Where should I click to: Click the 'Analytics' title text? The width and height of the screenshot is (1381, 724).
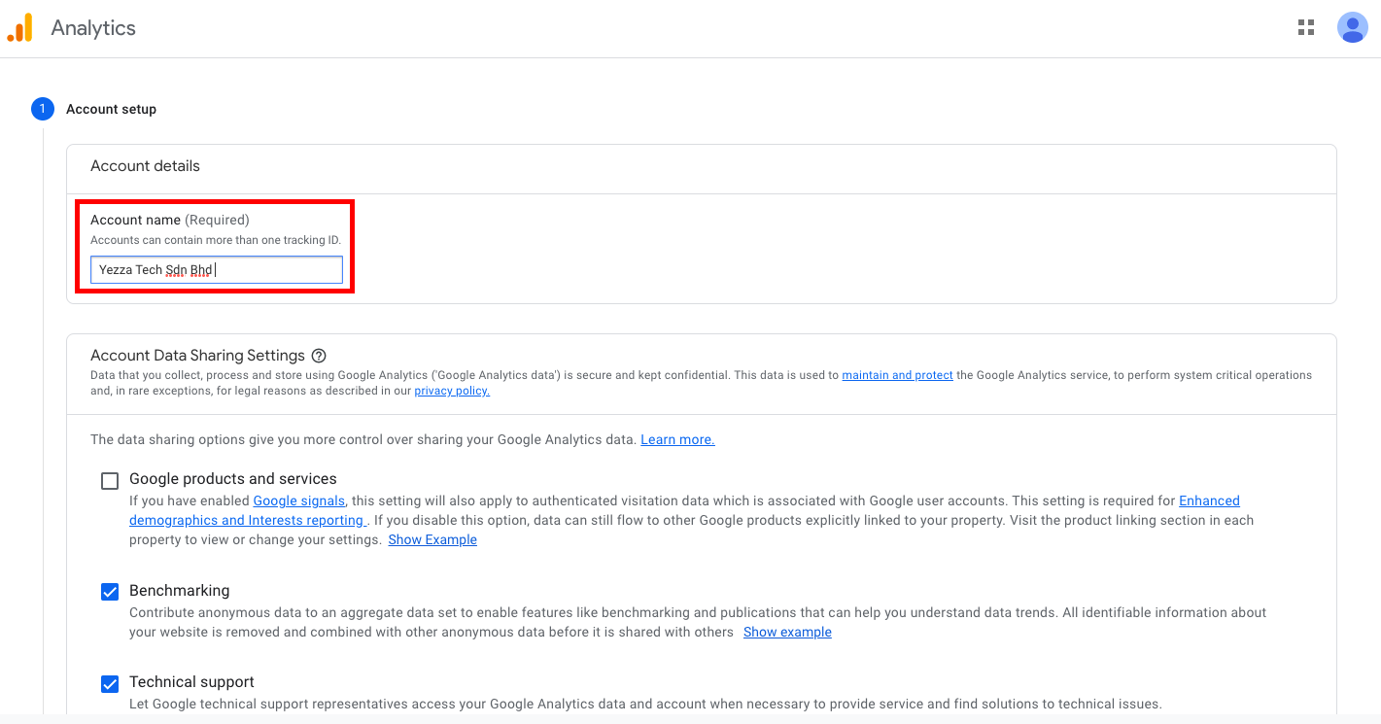coord(93,28)
